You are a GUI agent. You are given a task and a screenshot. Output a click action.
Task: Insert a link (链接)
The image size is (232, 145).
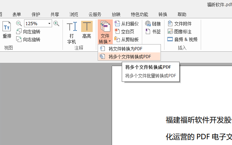click(x=153, y=24)
